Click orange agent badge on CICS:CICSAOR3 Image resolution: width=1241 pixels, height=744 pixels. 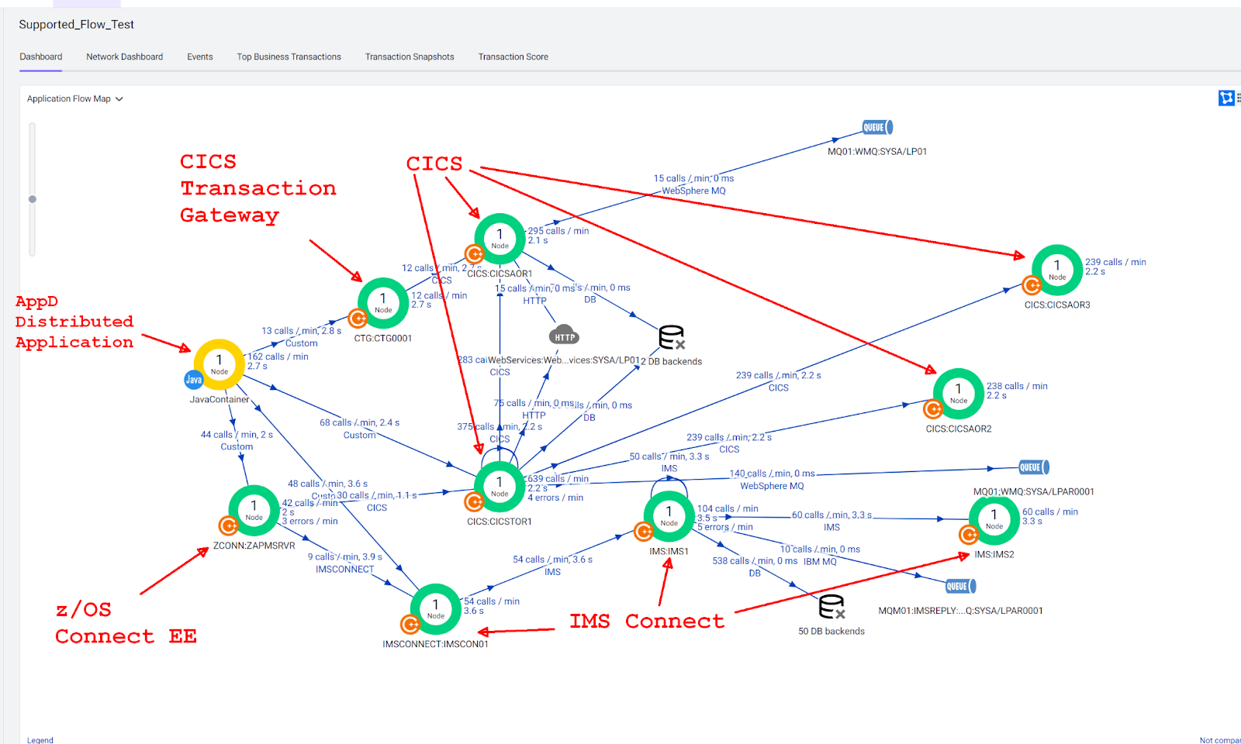pyautogui.click(x=1032, y=285)
